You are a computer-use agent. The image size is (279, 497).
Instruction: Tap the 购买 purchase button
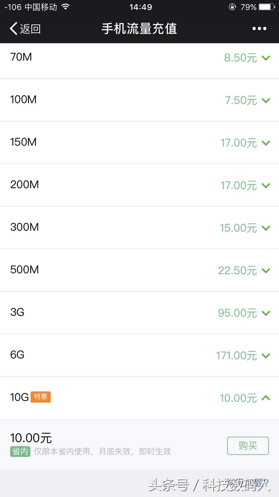[248, 445]
